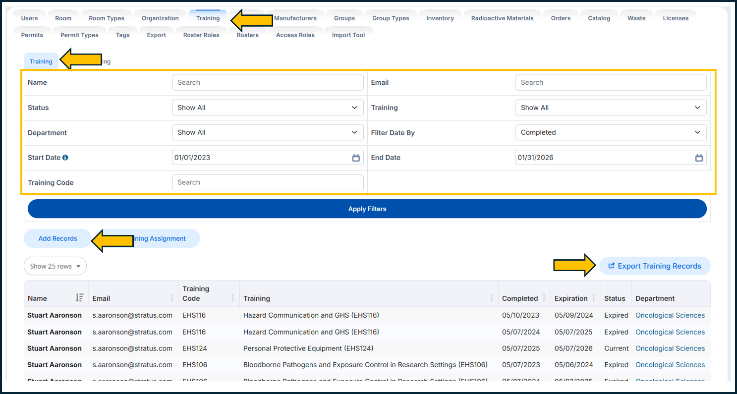Open Oncological Sciences link in EHS124 row
The image size is (737, 394).
coord(670,348)
